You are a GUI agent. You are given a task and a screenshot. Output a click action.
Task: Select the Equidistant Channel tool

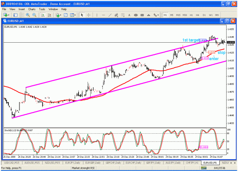pyautogui.click(x=116, y=15)
